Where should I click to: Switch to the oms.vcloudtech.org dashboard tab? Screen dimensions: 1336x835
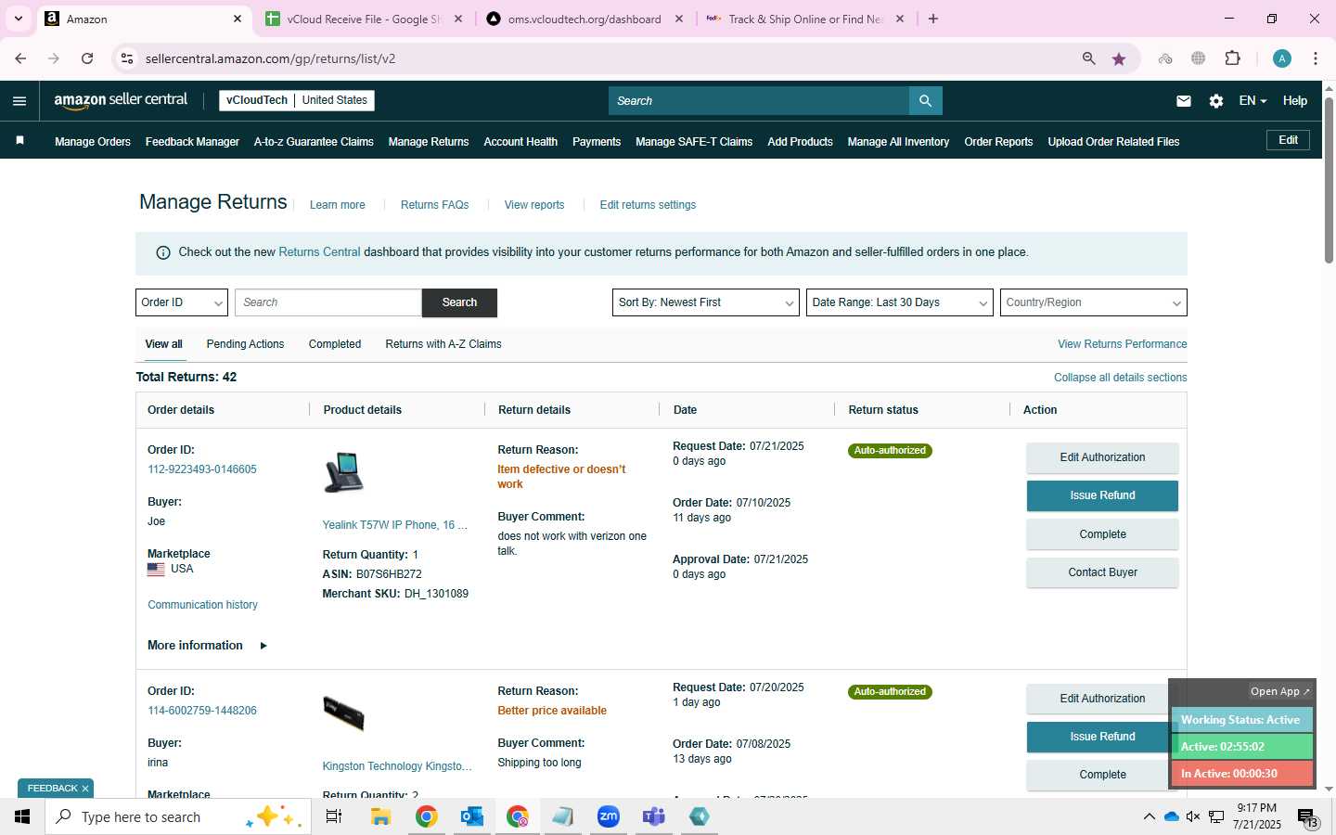point(584,19)
